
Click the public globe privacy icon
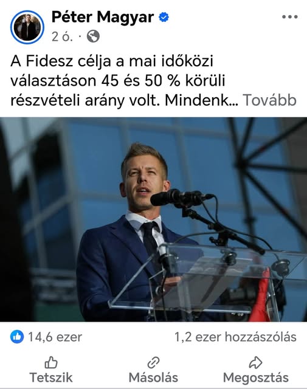click(x=94, y=36)
